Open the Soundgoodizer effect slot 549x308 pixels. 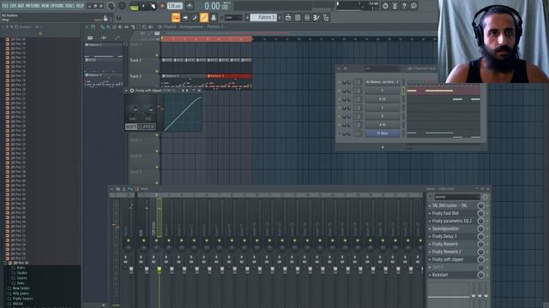point(445,228)
